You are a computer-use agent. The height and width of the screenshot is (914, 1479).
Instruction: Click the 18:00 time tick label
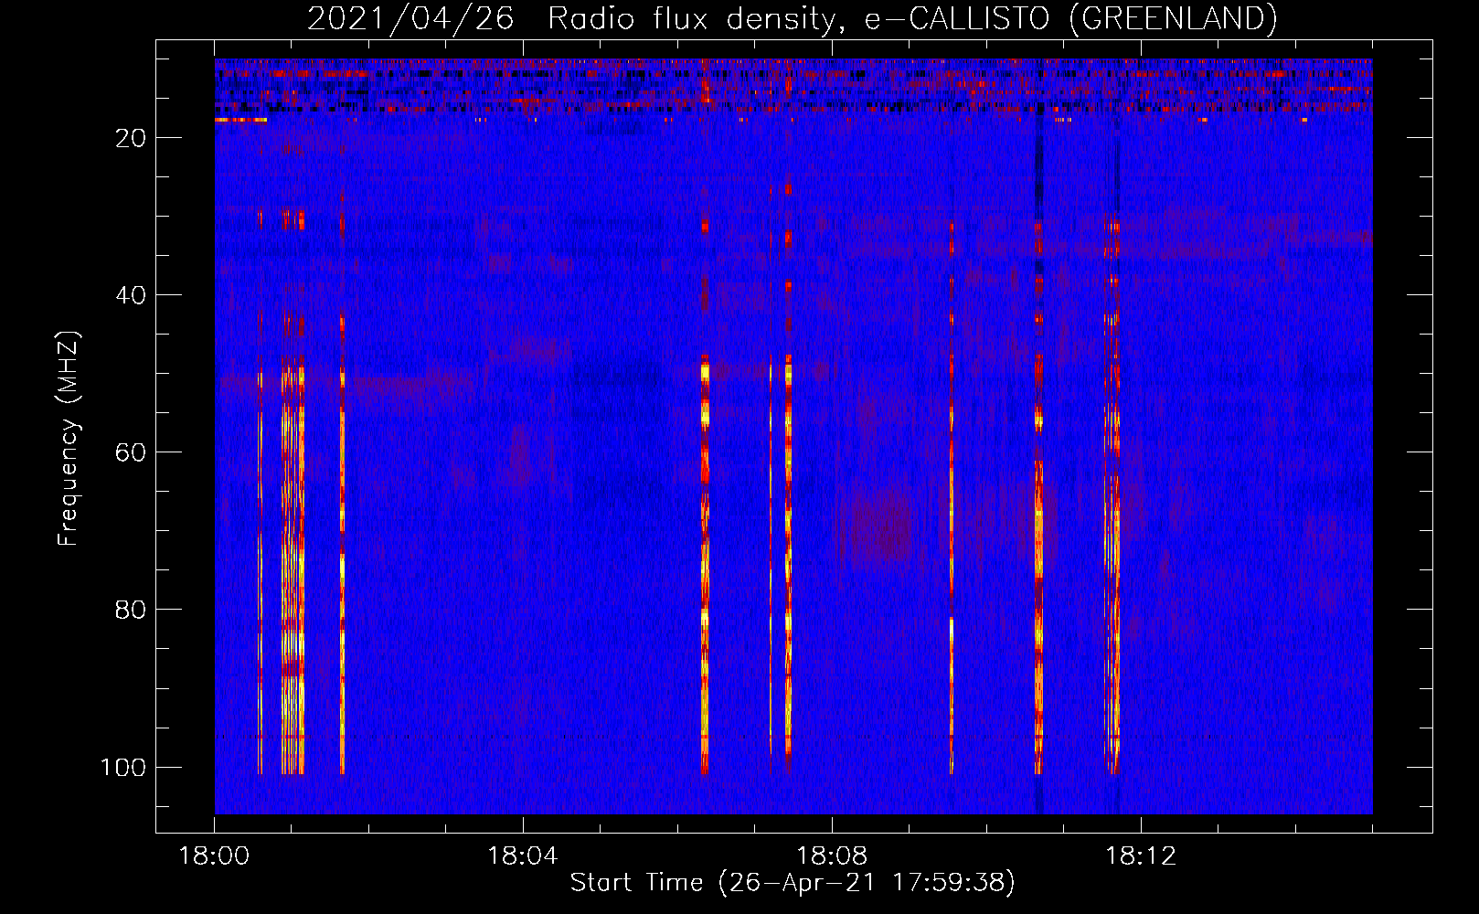(214, 856)
